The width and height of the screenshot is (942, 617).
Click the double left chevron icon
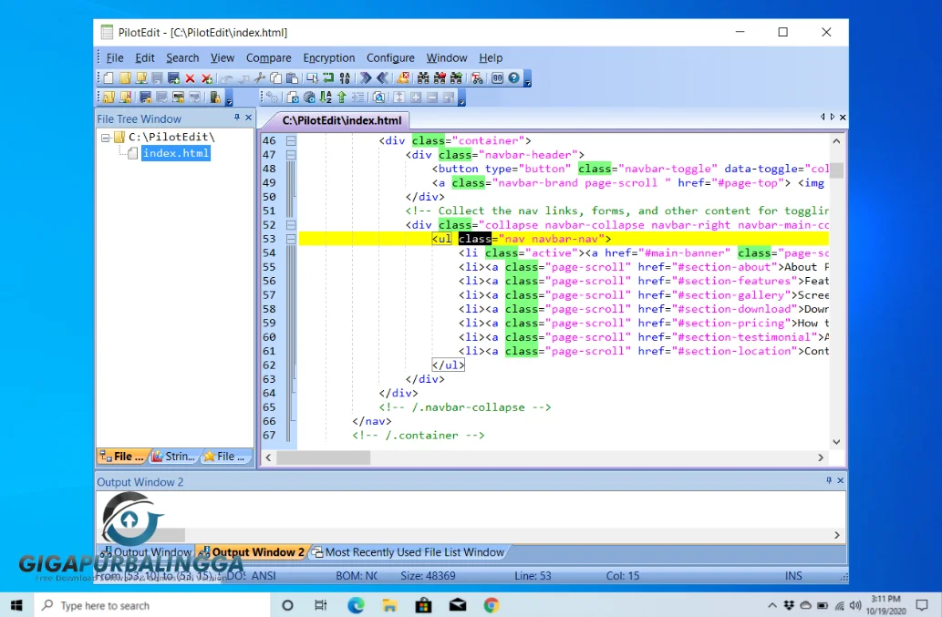[x=382, y=78]
